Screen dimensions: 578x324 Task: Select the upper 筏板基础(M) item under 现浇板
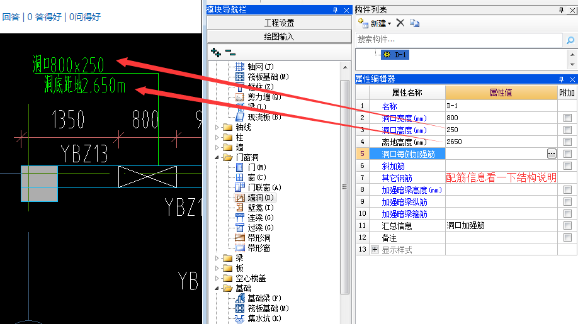pyautogui.click(x=262, y=77)
